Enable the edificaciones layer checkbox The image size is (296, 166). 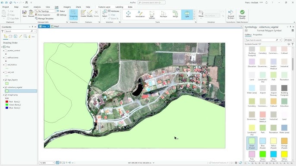6,58
